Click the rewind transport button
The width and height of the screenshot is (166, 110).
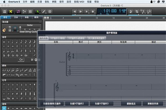75,12
